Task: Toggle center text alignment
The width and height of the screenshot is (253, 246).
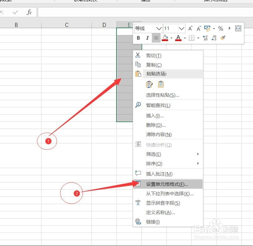Action: point(156,38)
